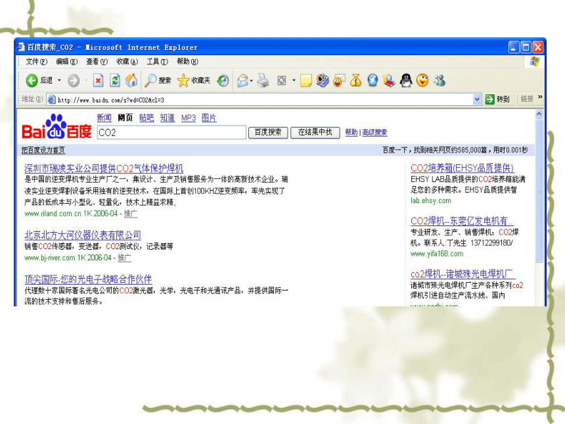Click the blue media disc toolbar icon

click(323, 80)
